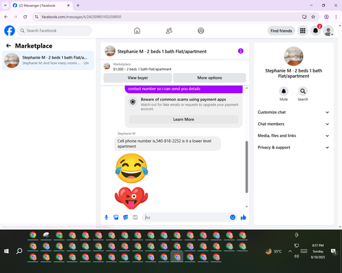Open the notifications bell
The height and width of the screenshot is (273, 342).
click(315, 31)
